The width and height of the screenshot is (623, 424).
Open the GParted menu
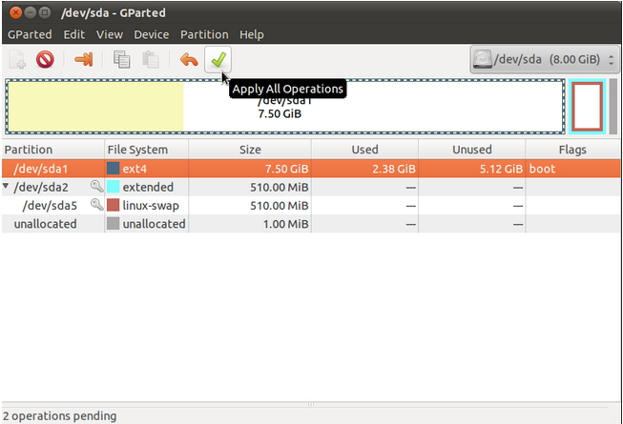click(x=30, y=34)
